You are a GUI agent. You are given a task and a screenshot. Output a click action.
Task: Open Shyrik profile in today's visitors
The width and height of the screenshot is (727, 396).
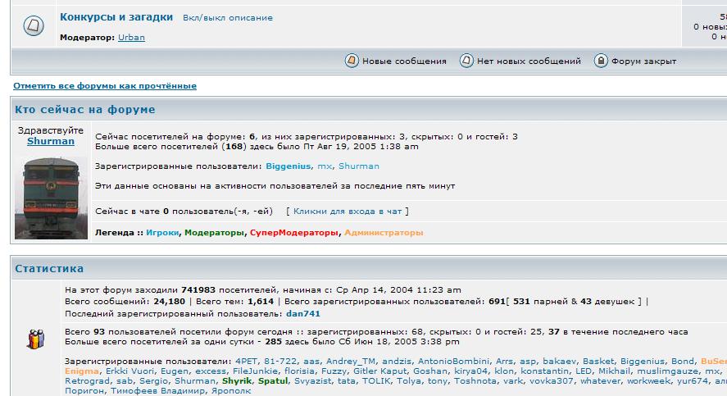click(238, 380)
